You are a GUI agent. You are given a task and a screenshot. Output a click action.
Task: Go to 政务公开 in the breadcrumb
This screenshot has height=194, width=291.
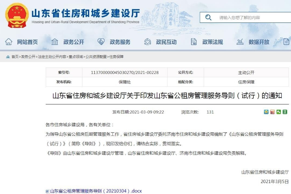[28, 57]
